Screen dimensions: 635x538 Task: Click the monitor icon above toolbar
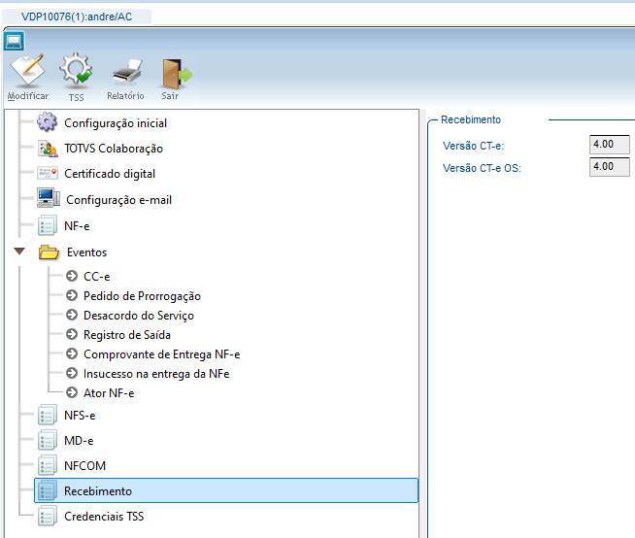click(x=14, y=42)
